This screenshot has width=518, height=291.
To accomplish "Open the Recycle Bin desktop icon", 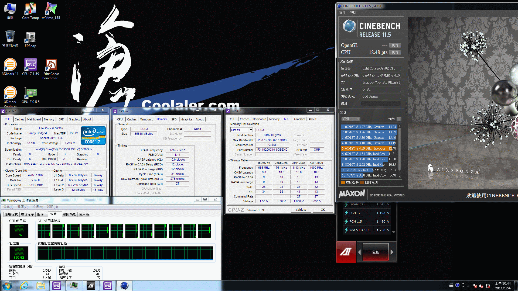I will click(10, 39).
